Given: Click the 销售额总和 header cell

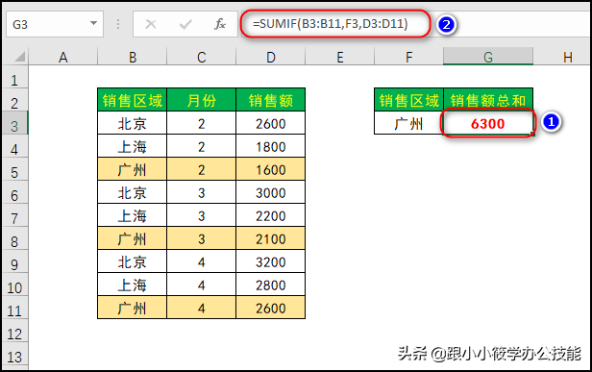Looking at the screenshot, I should pyautogui.click(x=488, y=100).
